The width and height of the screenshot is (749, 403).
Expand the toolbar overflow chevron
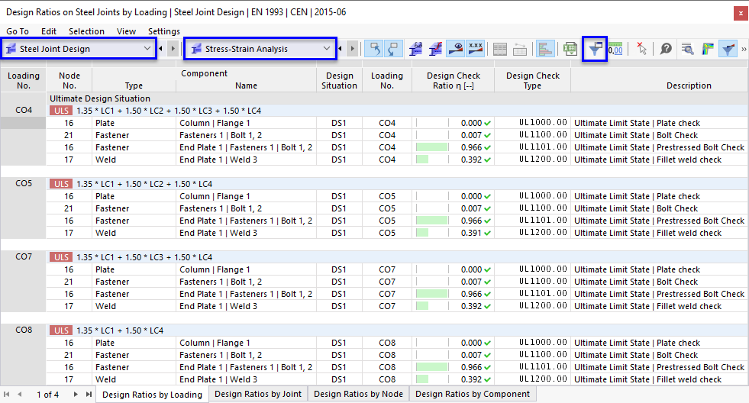[x=744, y=49]
